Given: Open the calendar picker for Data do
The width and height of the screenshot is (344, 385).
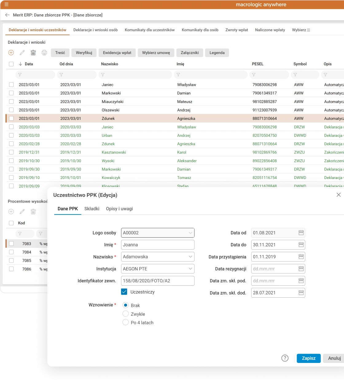Looking at the screenshot, I should 301,245.
